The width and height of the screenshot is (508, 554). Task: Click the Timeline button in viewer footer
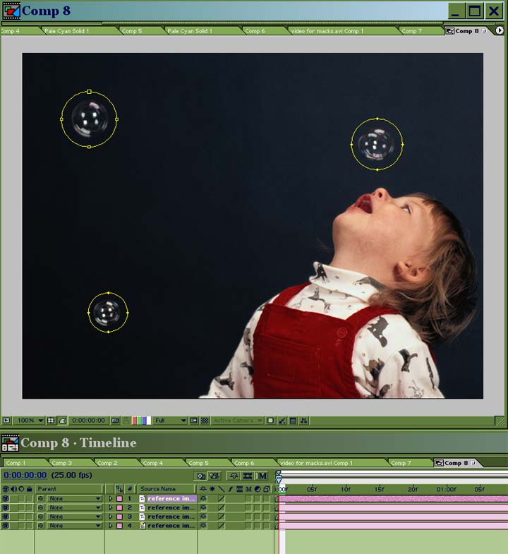[293, 421]
